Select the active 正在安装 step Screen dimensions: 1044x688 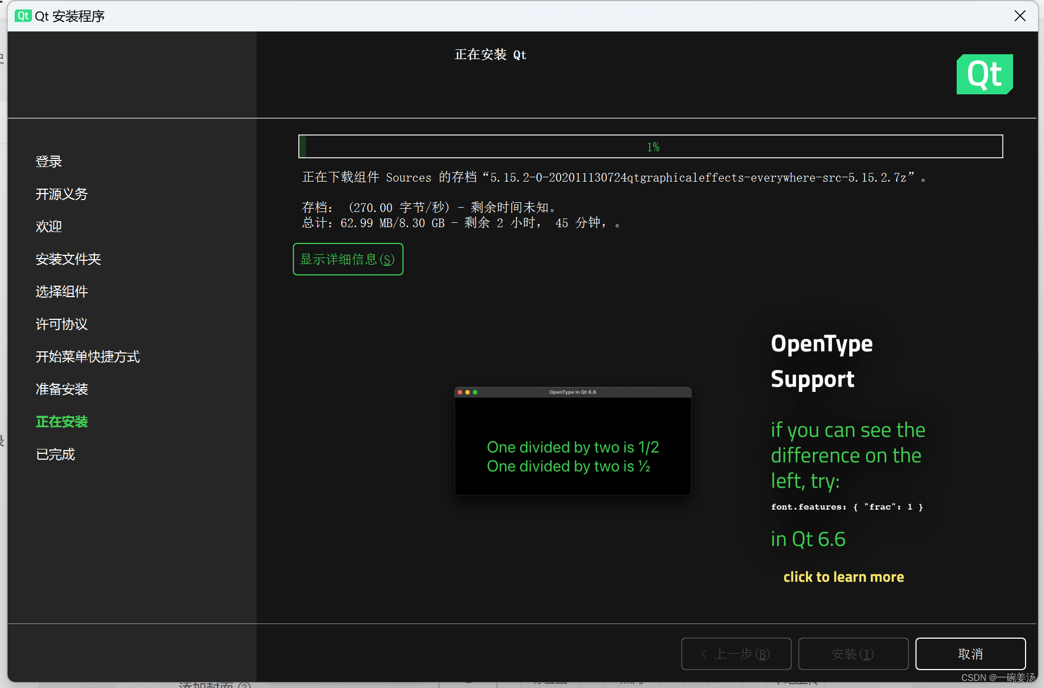(62, 422)
